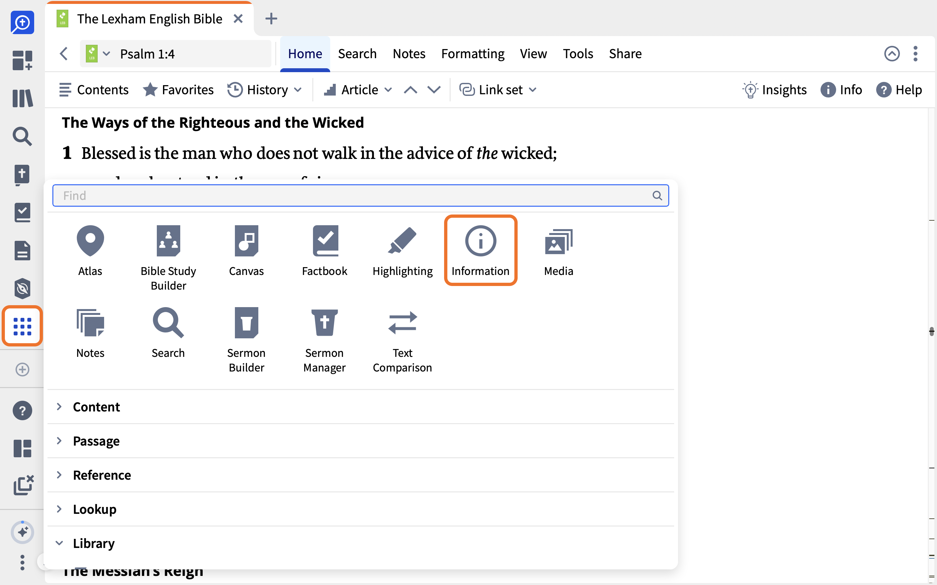The height and width of the screenshot is (585, 937).
Task: Collapse the ribbon with circled up arrow
Action: tap(892, 54)
